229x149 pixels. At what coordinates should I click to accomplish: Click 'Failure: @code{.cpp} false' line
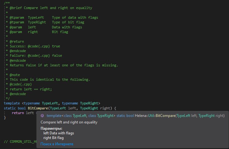tap(36, 55)
